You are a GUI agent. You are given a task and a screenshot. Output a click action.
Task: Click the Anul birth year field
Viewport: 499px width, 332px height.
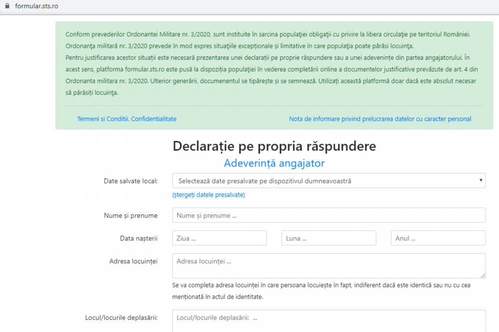click(x=438, y=238)
